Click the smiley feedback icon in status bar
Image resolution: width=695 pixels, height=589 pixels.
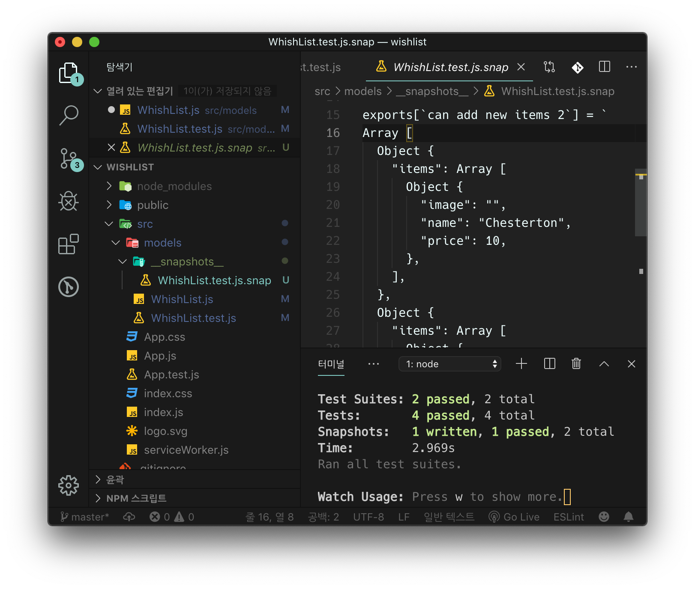click(x=604, y=517)
